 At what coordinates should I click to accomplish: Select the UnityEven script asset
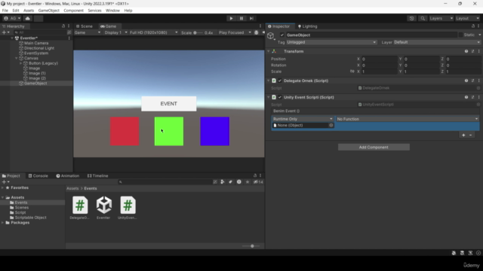pos(128,208)
